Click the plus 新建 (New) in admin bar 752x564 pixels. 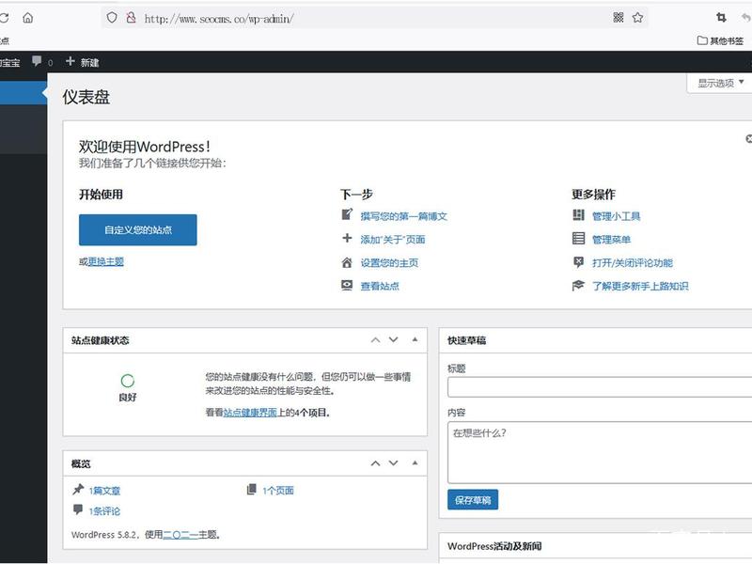pyautogui.click(x=82, y=62)
